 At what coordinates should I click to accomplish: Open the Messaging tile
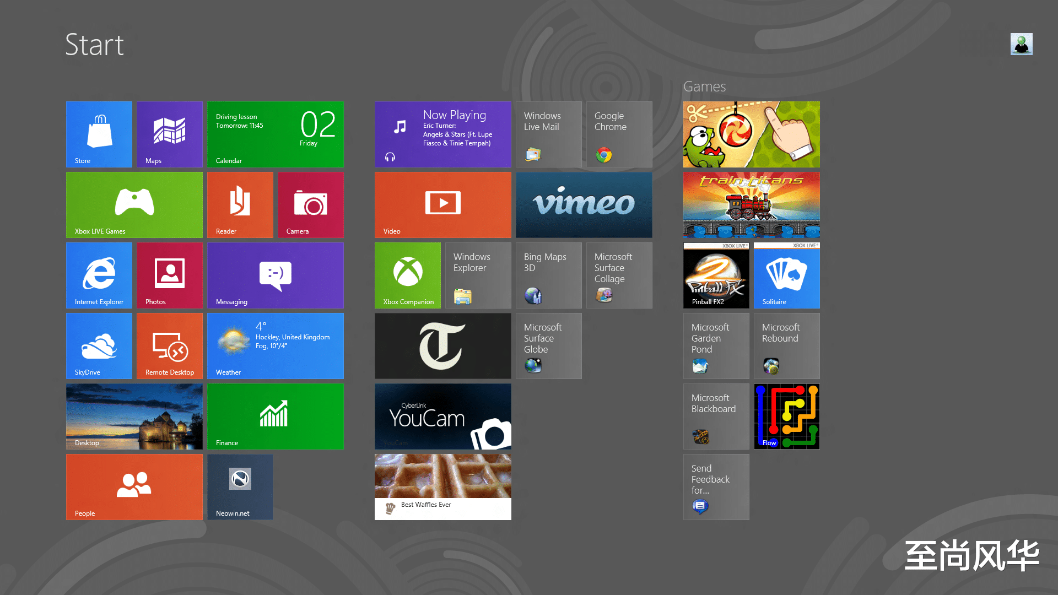pyautogui.click(x=275, y=275)
